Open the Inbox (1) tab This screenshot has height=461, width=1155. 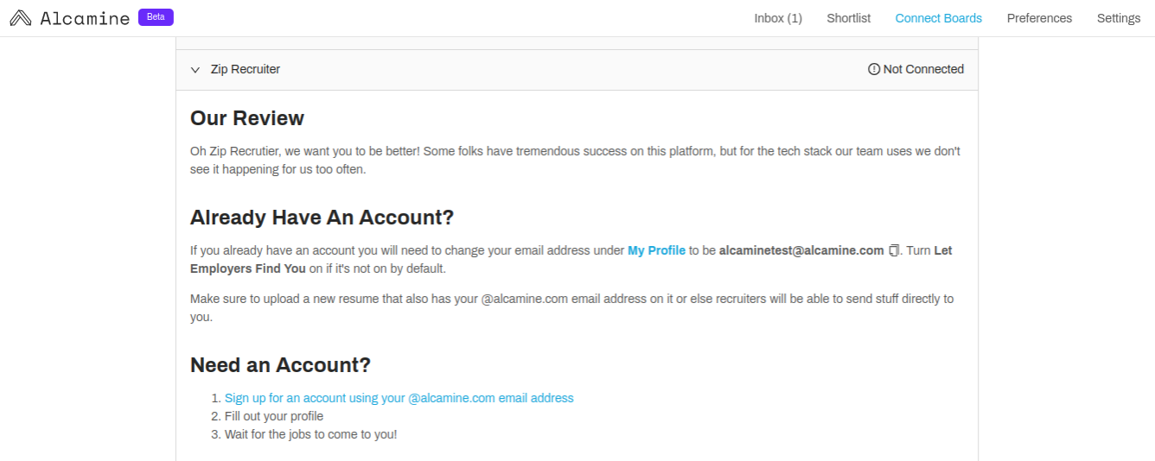pos(777,18)
